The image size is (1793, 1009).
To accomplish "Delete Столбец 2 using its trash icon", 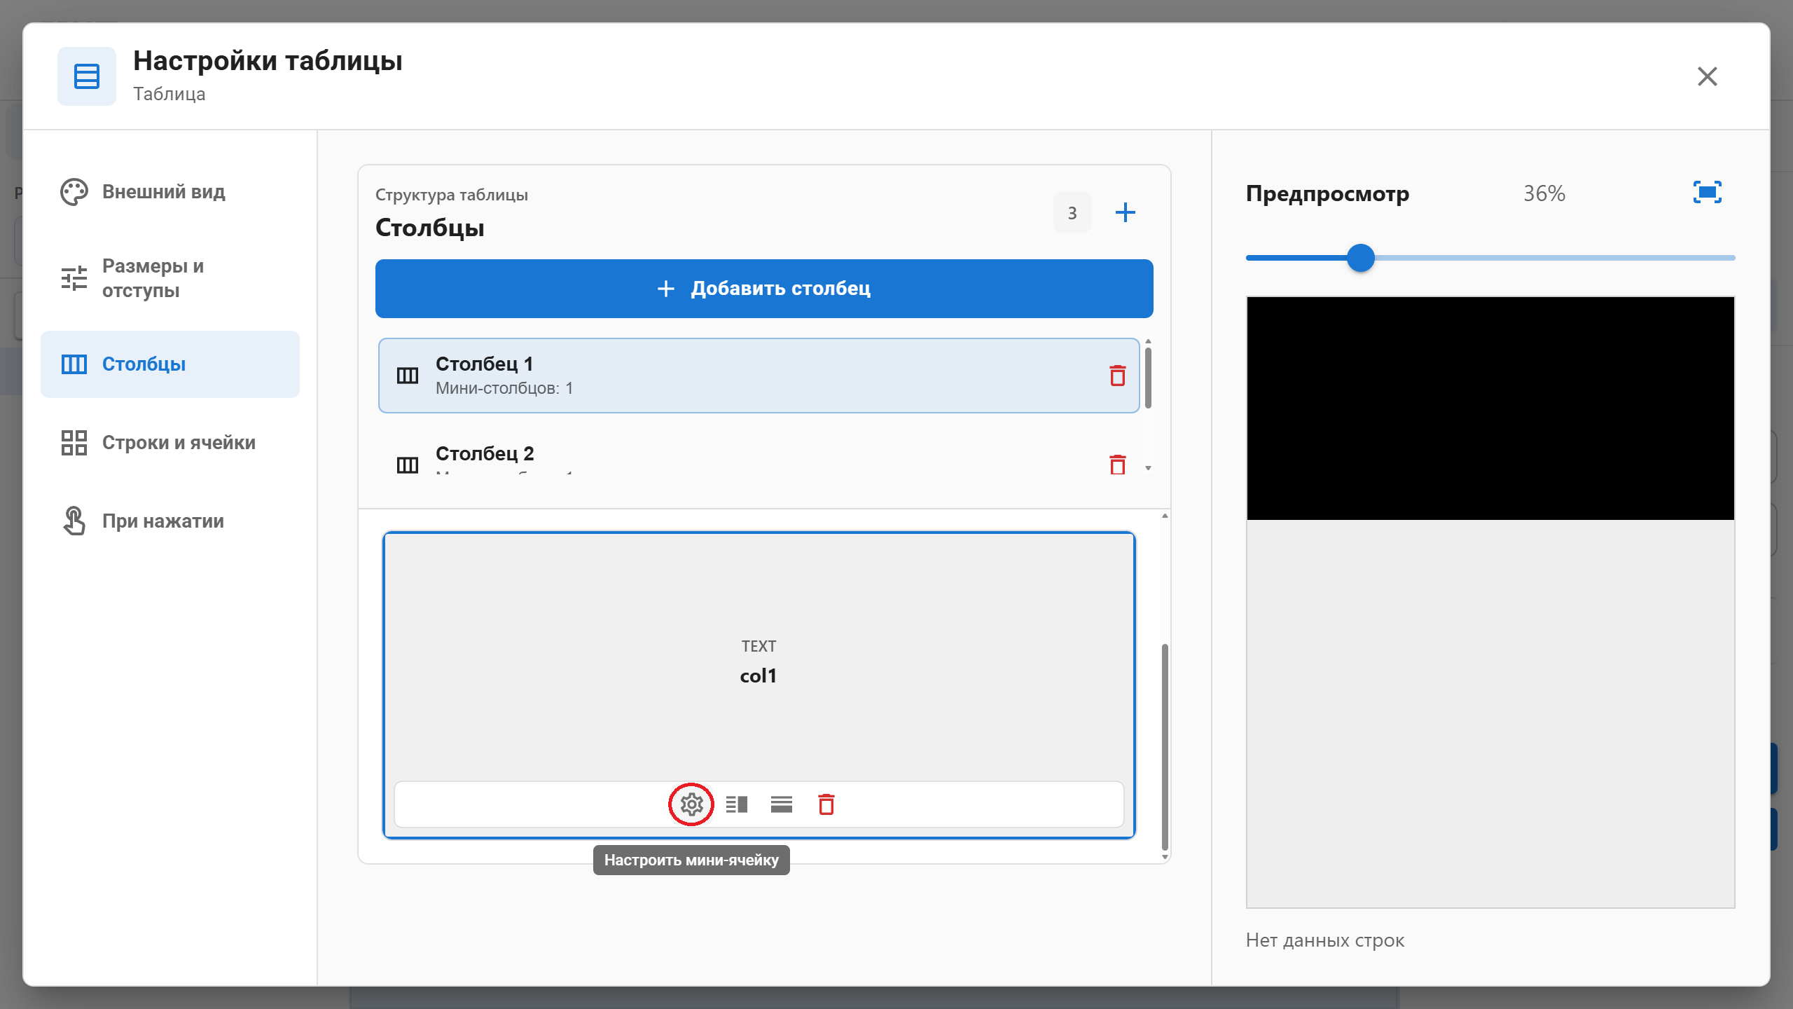I will 1118,465.
